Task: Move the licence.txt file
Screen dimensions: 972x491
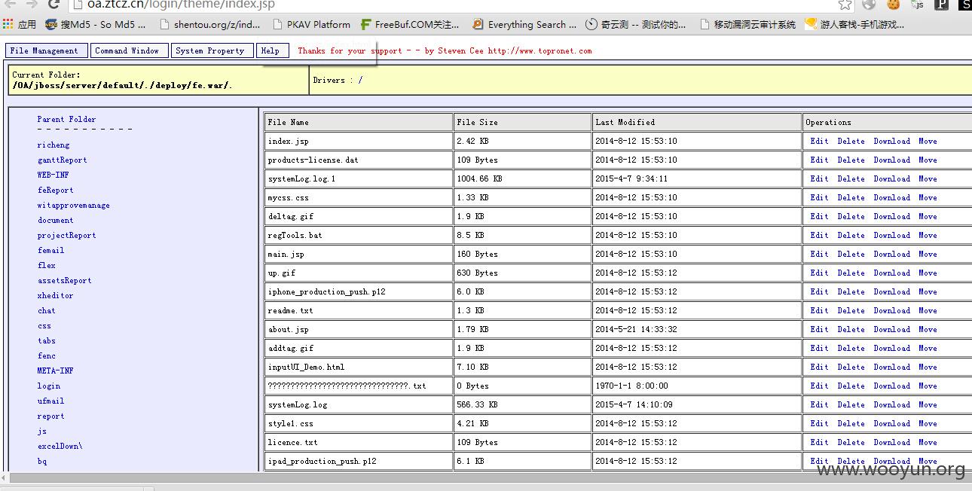Action: [x=928, y=442]
